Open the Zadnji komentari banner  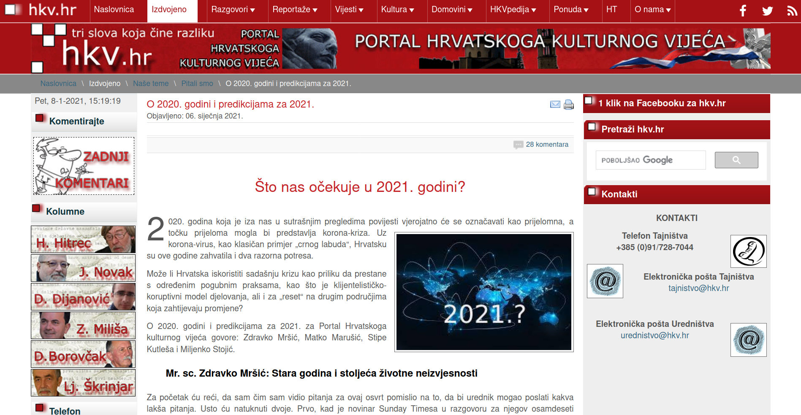84,166
